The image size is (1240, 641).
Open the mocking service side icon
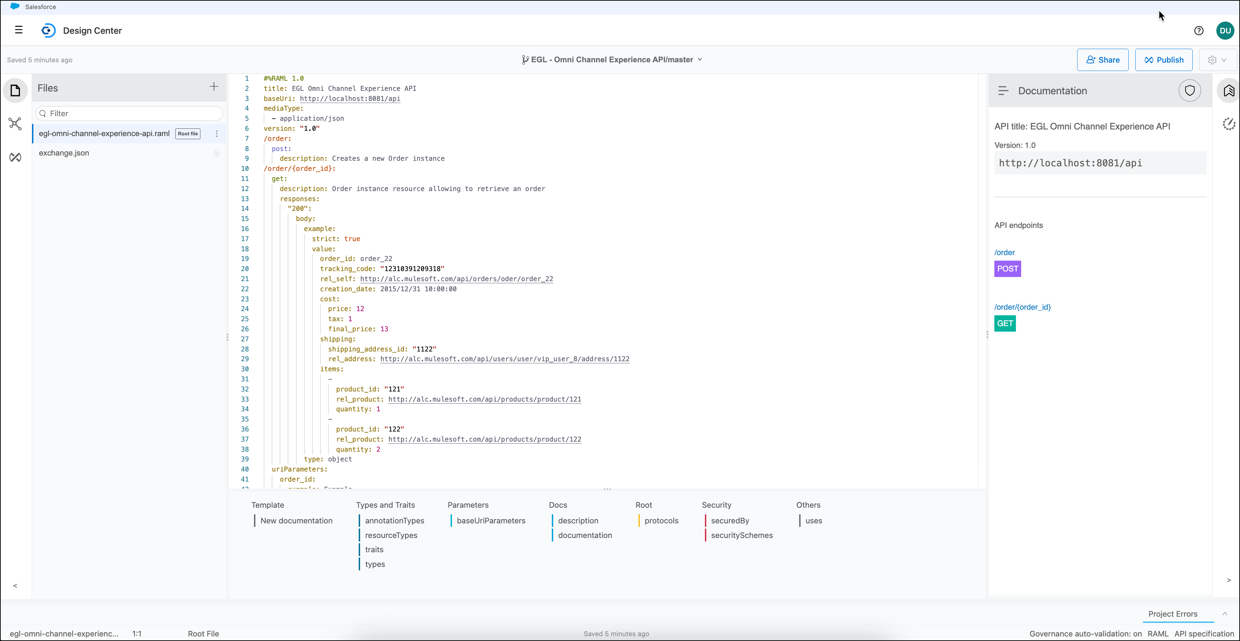tap(1229, 124)
